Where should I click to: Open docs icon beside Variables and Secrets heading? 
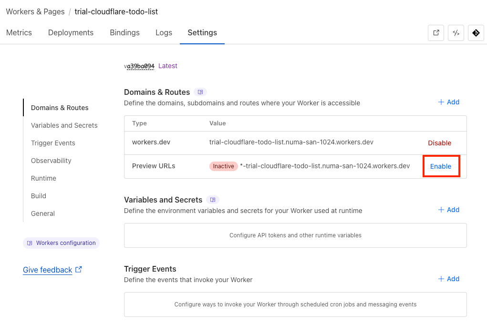coord(213,200)
